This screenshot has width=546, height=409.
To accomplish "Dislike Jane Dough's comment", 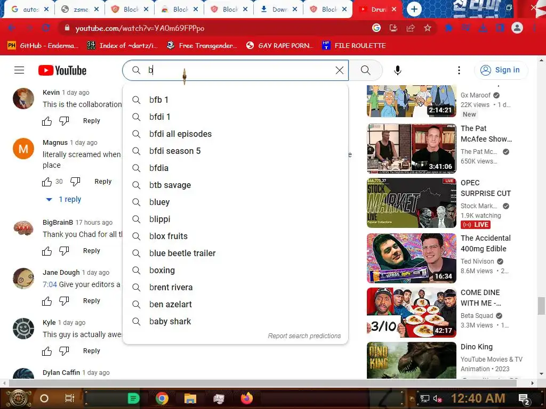I will (x=64, y=301).
